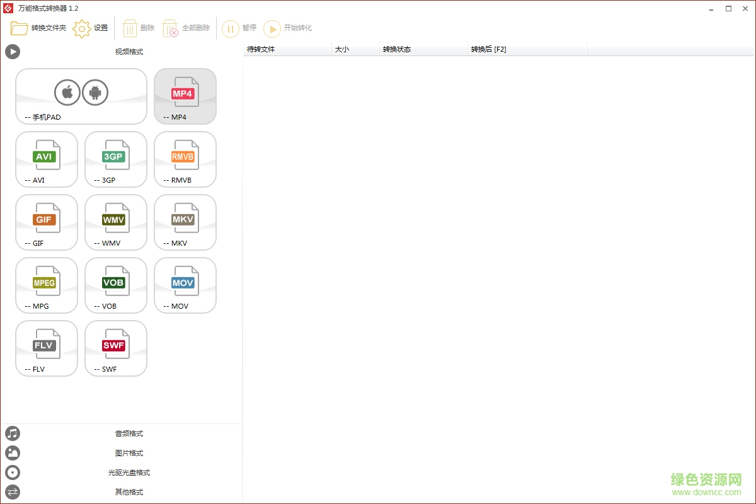Select the SWF format icon
Viewport: 756px width, 504px height.
[115, 348]
